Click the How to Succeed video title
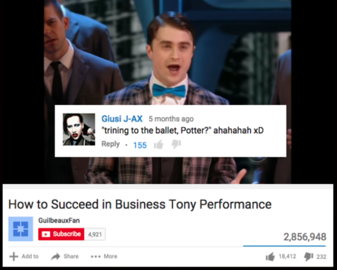Image resolution: width=337 pixels, height=270 pixels. pyautogui.click(x=140, y=204)
